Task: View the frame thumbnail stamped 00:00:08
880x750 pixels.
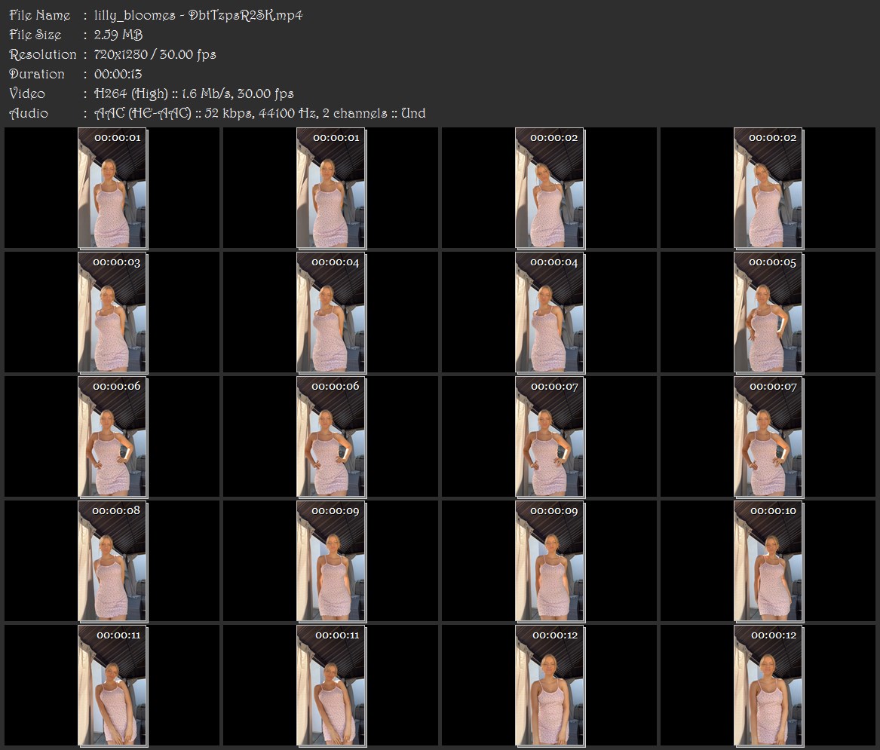Action: [112, 560]
